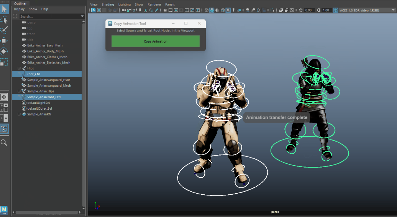The width and height of the screenshot is (397, 217).
Task: Select defaultObjectSet in the Outliner
Action: point(40,108)
